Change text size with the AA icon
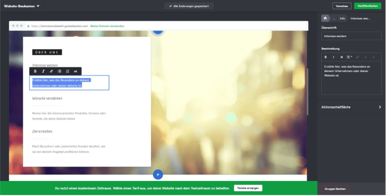Viewport: 386px width, 196px height. click(76, 72)
